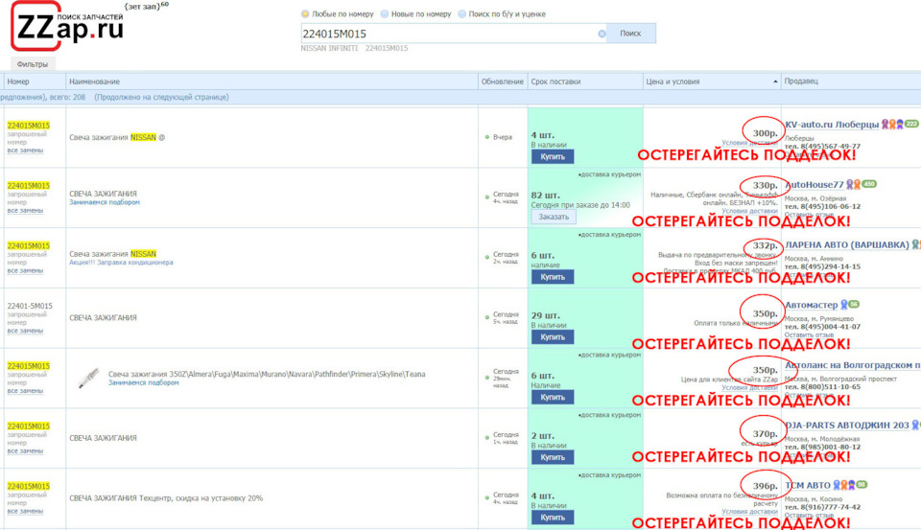This screenshot has width=921, height=530.
Task: Click the NISSAN INFINITI 224015M015 suggestion text
Action: click(x=354, y=48)
